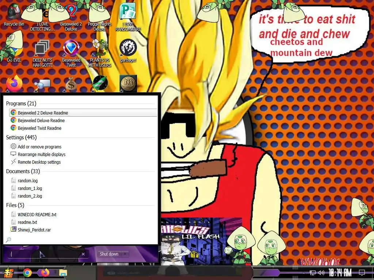Image resolution: width=374 pixels, height=280 pixels.
Task: Click the network icon in the system tray
Action: point(313,273)
